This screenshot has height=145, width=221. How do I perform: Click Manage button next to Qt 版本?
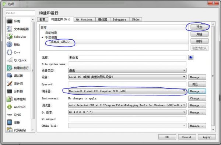[x=197, y=112]
